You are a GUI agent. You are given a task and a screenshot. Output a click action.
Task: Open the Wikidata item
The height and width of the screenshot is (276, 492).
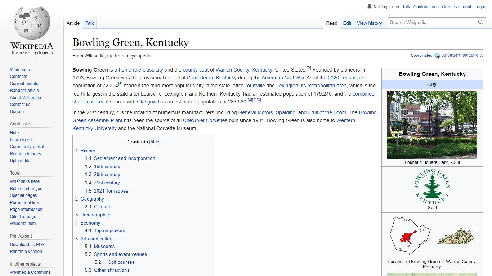pos(23,224)
